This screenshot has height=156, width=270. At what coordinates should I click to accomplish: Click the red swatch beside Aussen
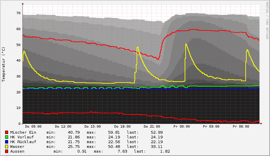6,151
